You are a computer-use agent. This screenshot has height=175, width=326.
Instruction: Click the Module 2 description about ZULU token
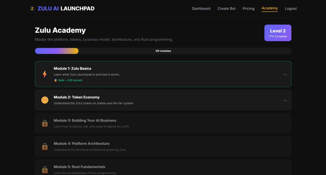[94, 103]
